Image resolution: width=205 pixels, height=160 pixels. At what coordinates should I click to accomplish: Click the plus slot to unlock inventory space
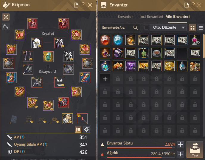click(105, 79)
